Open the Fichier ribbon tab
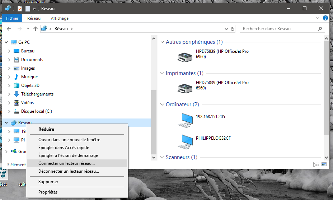Viewport: 333px width, 200px height. point(12,18)
